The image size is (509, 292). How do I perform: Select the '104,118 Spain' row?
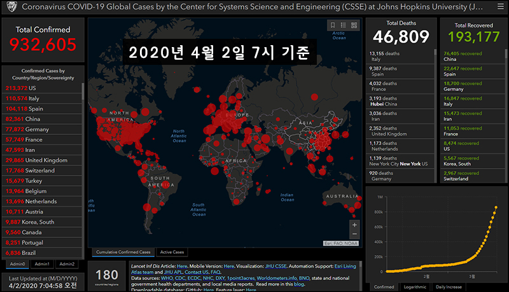click(x=42, y=109)
